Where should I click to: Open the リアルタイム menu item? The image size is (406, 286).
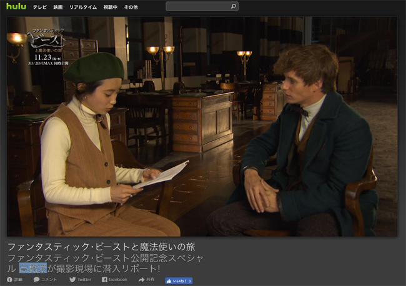[x=83, y=7]
